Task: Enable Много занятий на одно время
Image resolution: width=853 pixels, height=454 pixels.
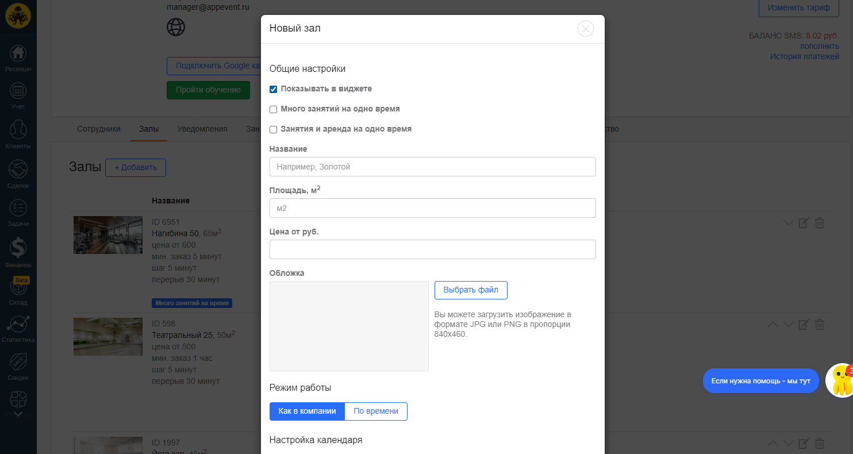Action: coord(274,109)
